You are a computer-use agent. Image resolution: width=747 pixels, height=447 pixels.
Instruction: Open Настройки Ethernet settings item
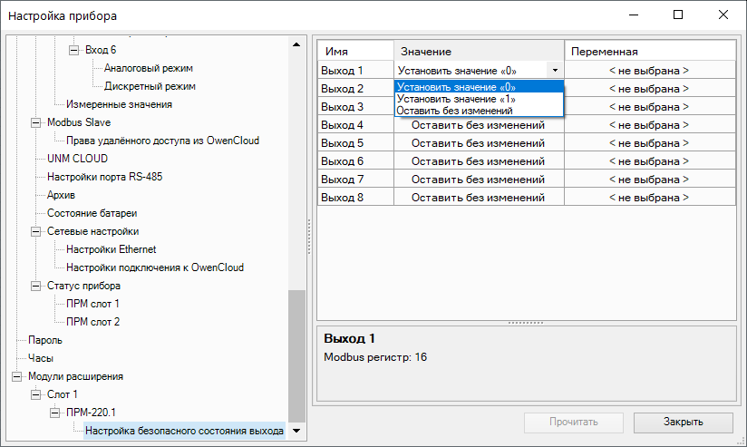point(111,249)
